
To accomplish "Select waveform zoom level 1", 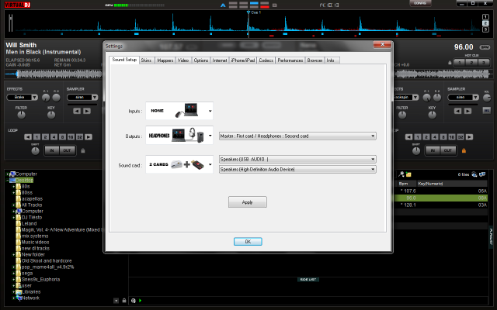I will [x=485, y=17].
